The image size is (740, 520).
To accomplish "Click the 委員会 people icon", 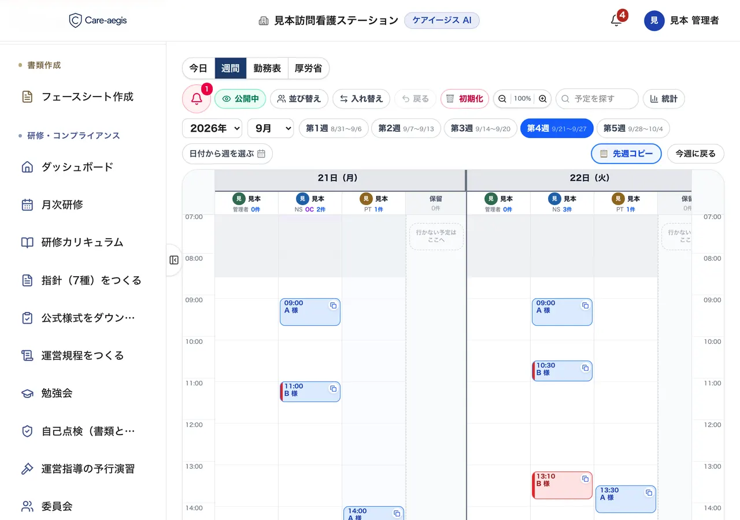I will point(27,507).
